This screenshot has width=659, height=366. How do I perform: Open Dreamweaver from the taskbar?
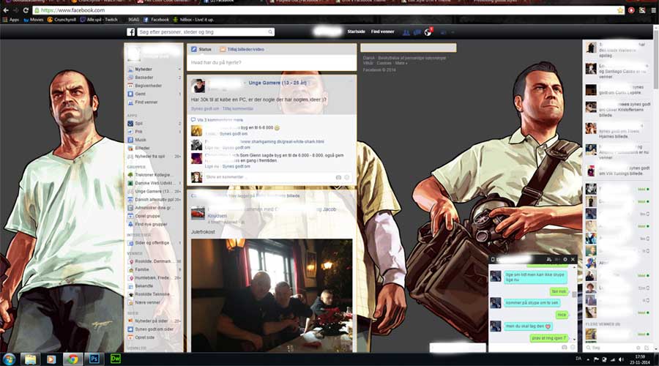pos(115,359)
